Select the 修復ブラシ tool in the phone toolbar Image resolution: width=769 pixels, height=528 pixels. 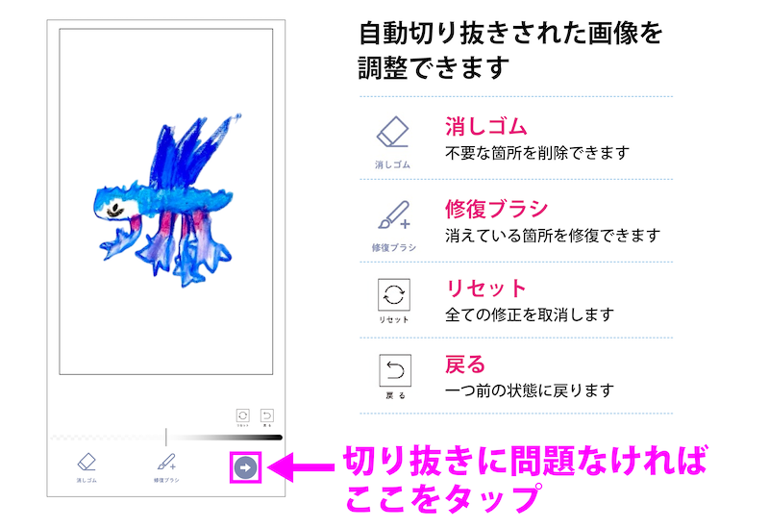[166, 467]
